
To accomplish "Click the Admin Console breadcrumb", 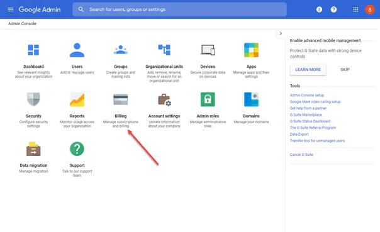I will pyautogui.click(x=22, y=24).
